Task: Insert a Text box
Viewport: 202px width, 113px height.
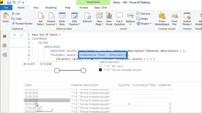Action: pos(143,14)
